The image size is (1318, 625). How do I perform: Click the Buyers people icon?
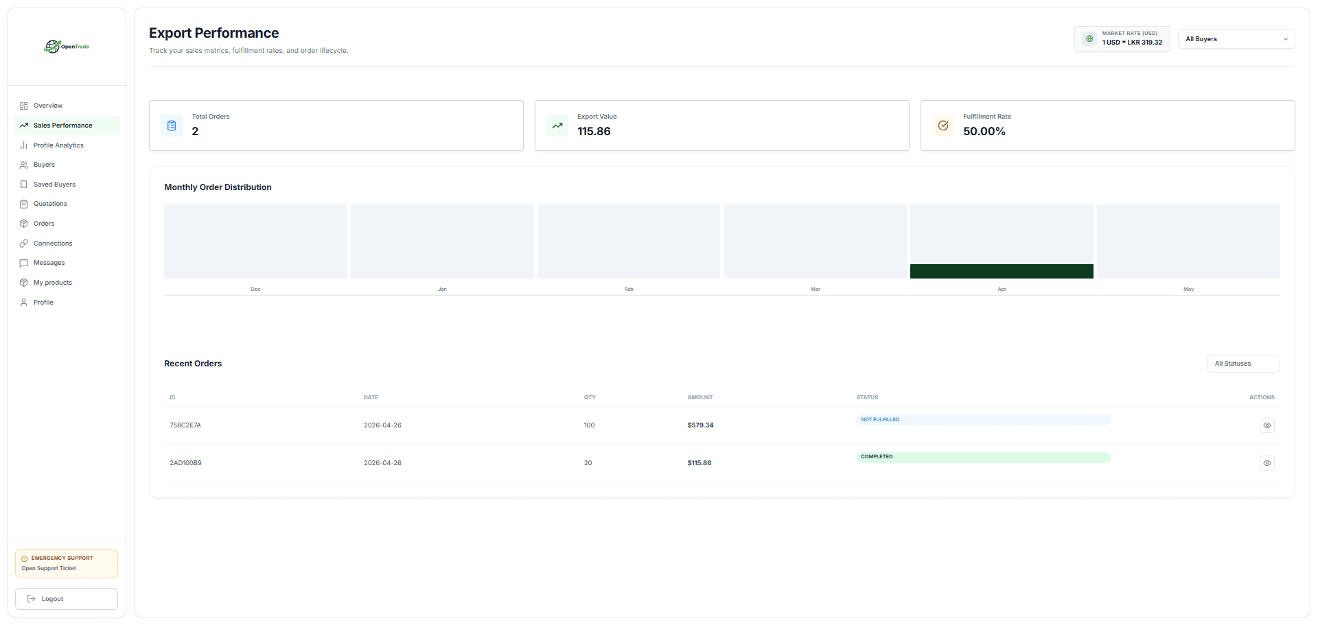pos(24,165)
